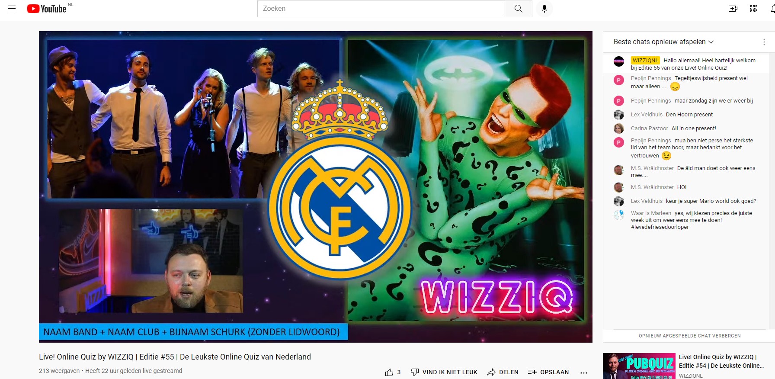This screenshot has height=379, width=775.
Task: Click Lex Veldhuis avatar beside 'super Mario world' message
Action: [619, 201]
